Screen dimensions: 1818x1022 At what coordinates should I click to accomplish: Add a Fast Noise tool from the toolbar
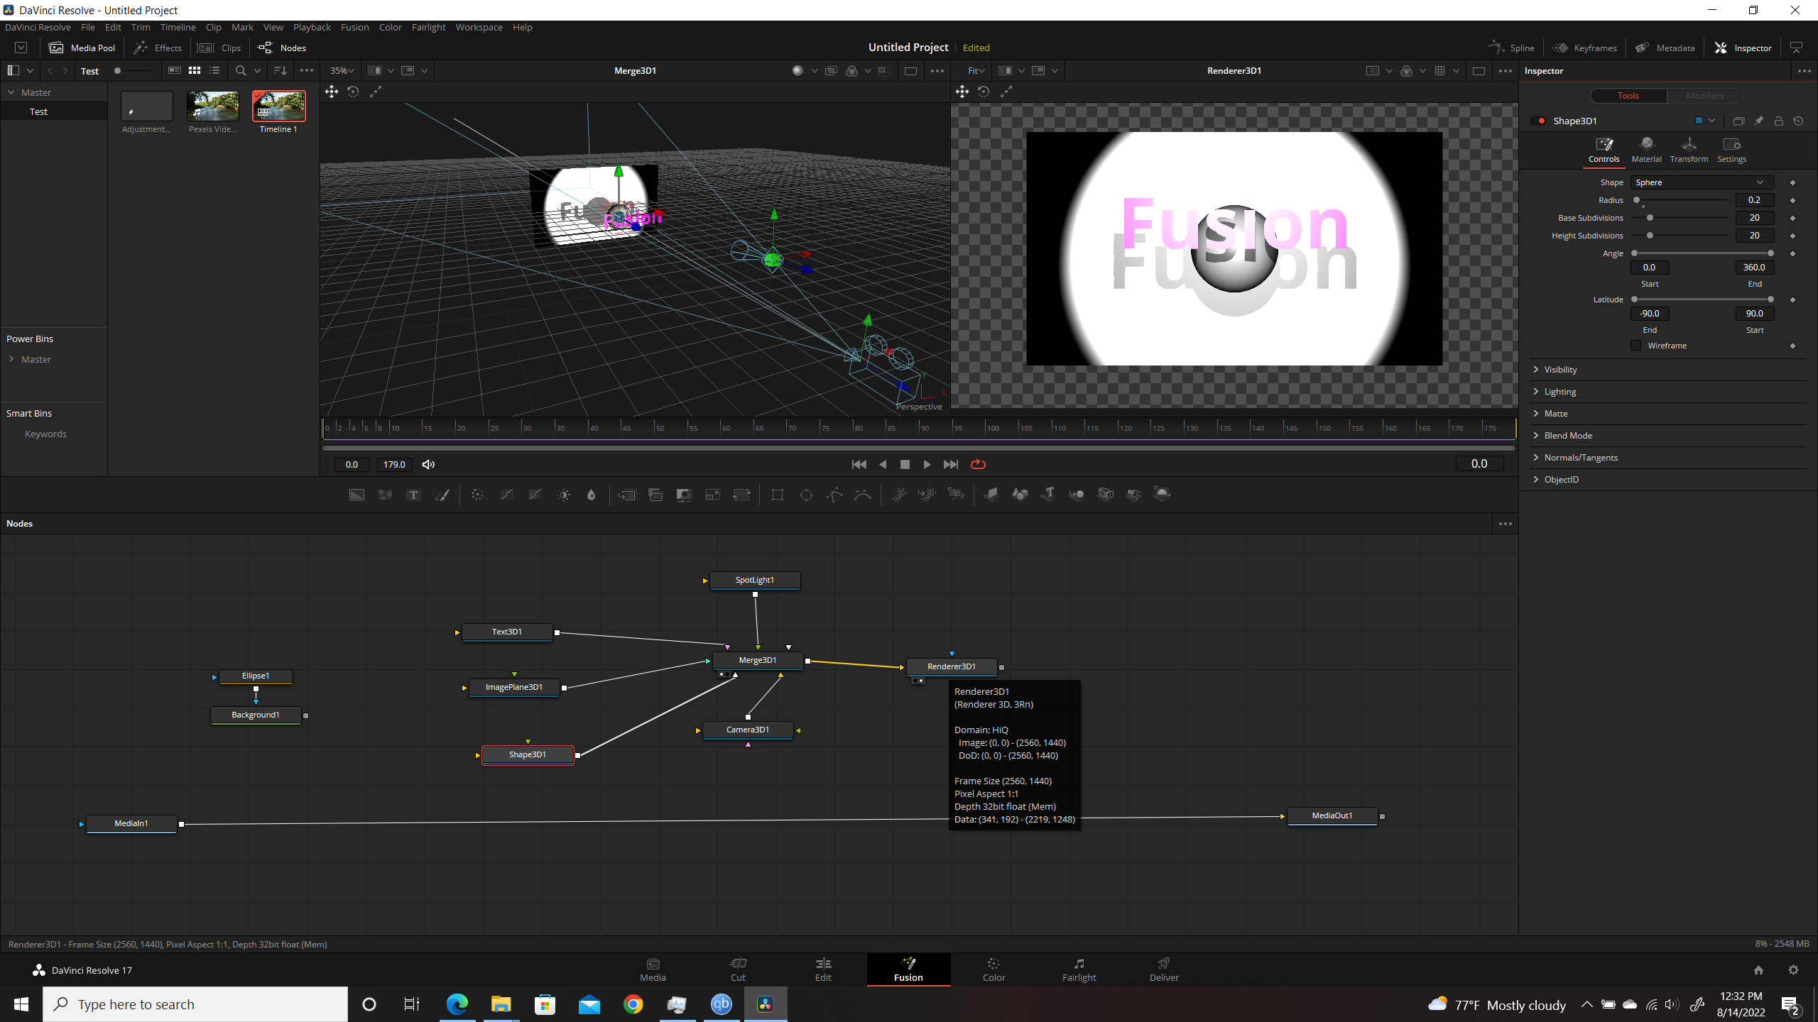pyautogui.click(x=385, y=495)
